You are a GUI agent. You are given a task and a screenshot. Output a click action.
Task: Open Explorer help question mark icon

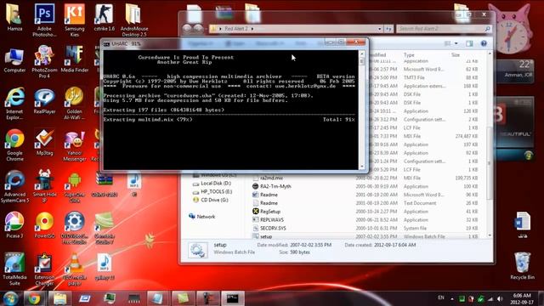point(484,43)
